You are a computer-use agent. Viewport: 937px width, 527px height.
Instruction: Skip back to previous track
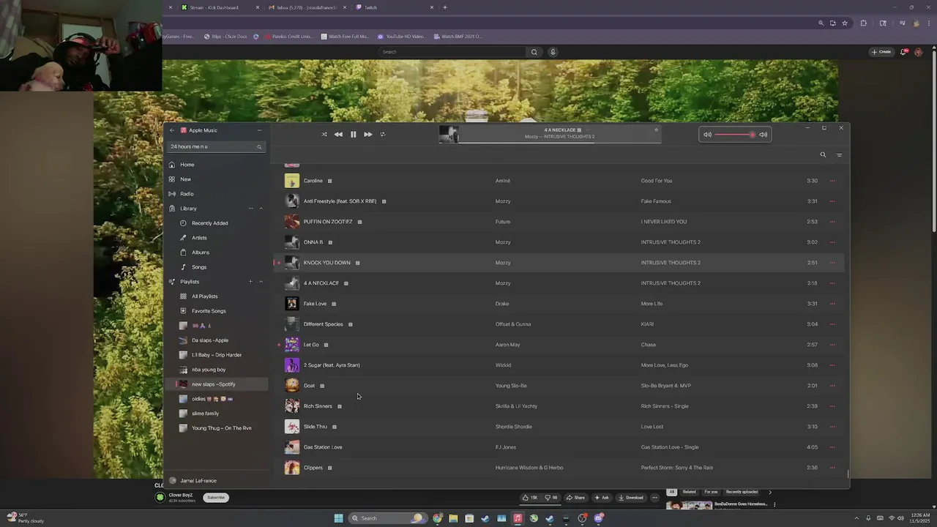pyautogui.click(x=338, y=134)
